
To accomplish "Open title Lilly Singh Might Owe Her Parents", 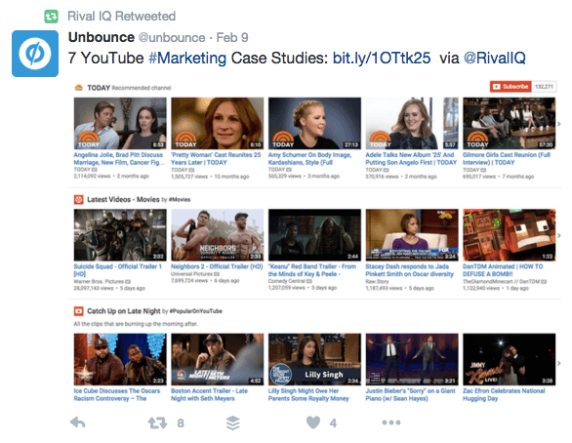I will pyautogui.click(x=308, y=394).
